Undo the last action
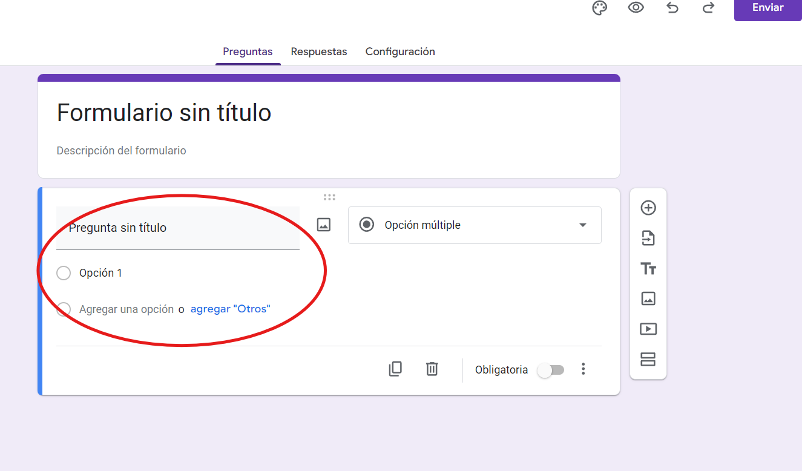The height and width of the screenshot is (471, 802). pyautogui.click(x=672, y=8)
